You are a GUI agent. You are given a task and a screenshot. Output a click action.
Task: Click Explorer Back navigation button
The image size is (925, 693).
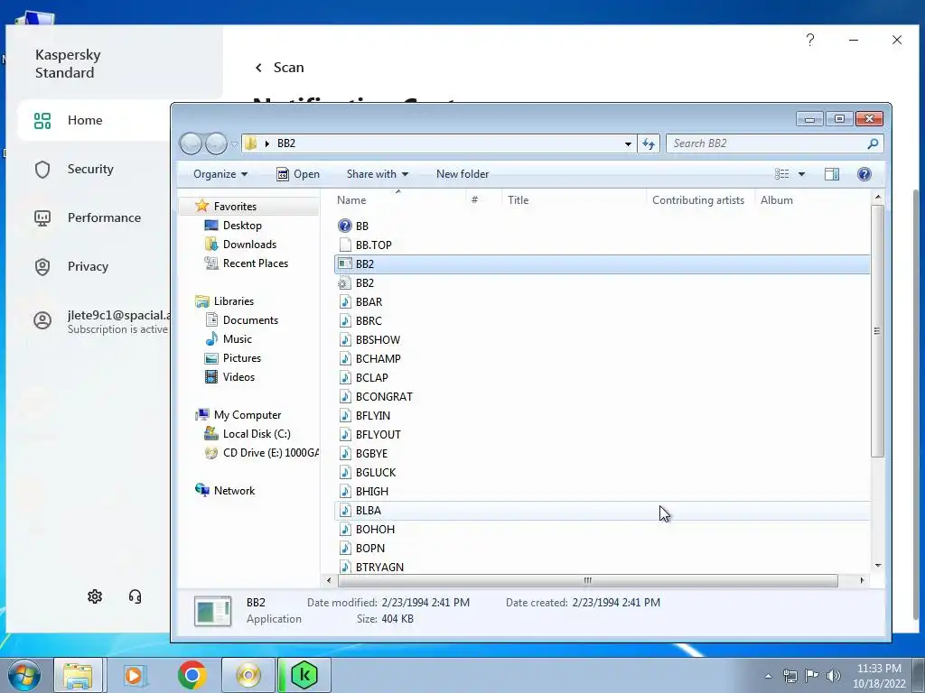(191, 143)
